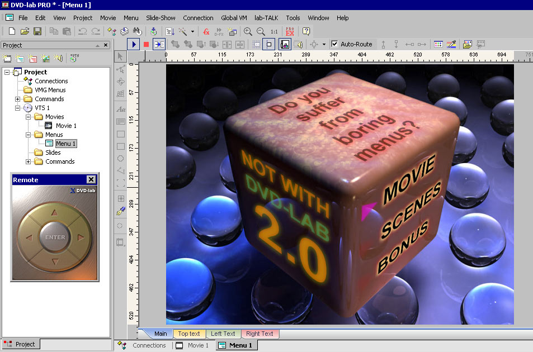Toggle the menu preview image icon

coord(285,44)
